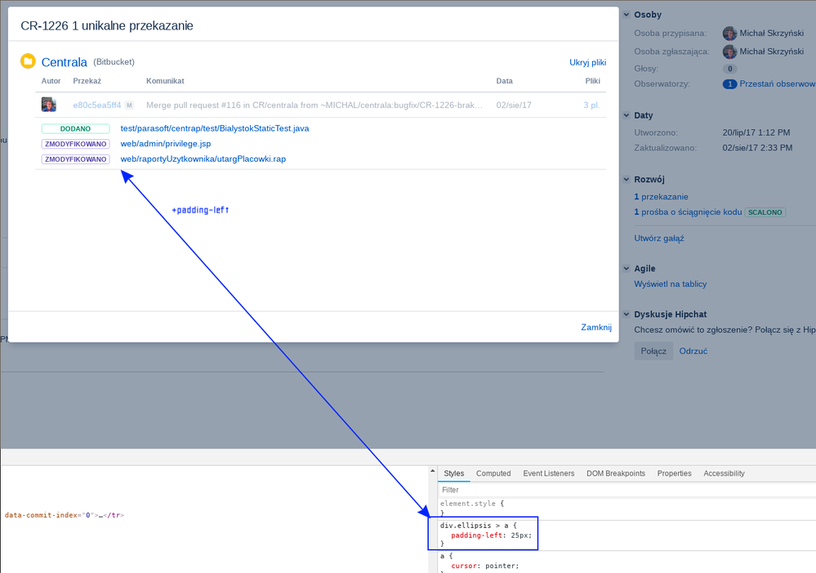Collapse the Osoby section

[626, 15]
